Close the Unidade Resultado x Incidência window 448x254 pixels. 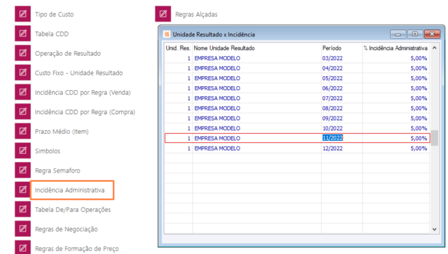[x=432, y=34]
